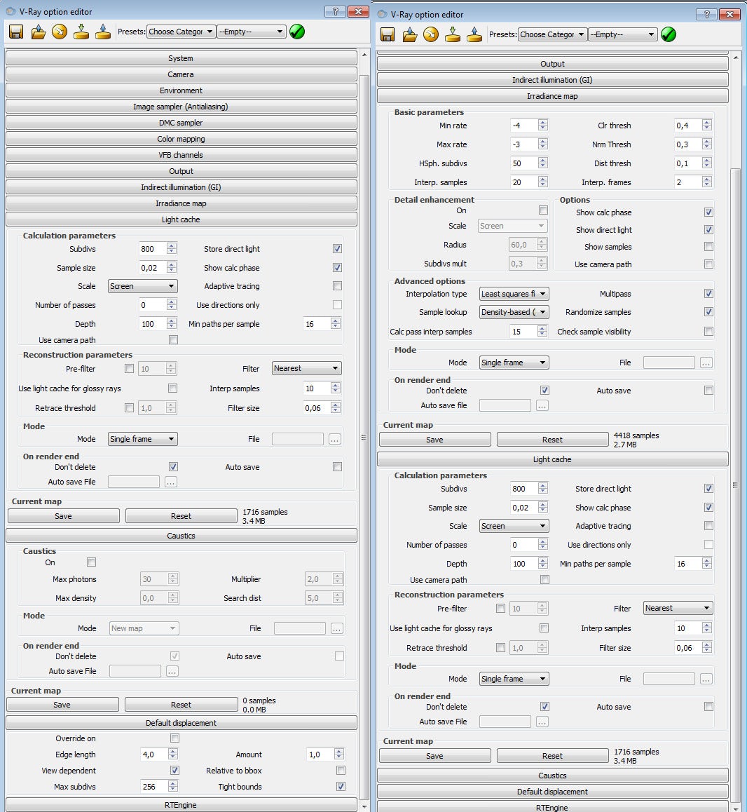Enable the Caustics On checkbox
Image resolution: width=747 pixels, height=812 pixels.
coord(91,562)
